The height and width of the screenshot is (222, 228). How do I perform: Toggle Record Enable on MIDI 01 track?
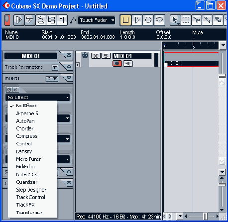(x=117, y=63)
